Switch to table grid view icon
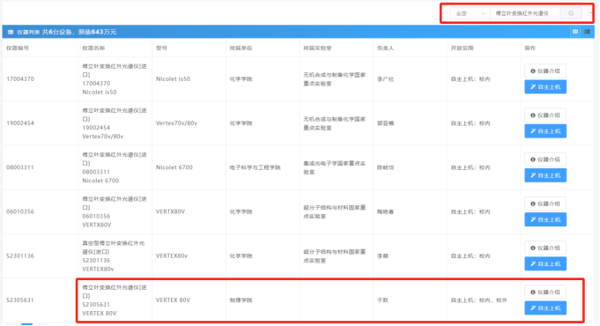This screenshot has height=326, width=600. click(575, 32)
